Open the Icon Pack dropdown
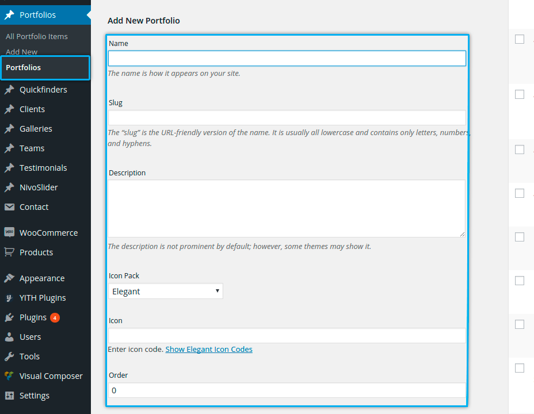This screenshot has height=414, width=534. pyautogui.click(x=165, y=291)
